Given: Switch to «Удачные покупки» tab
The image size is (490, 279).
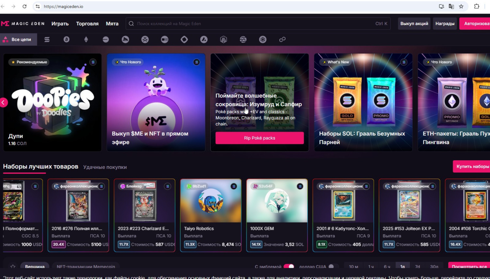Looking at the screenshot, I should [105, 167].
